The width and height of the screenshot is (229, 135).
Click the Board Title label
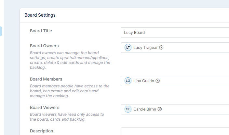click(x=41, y=31)
